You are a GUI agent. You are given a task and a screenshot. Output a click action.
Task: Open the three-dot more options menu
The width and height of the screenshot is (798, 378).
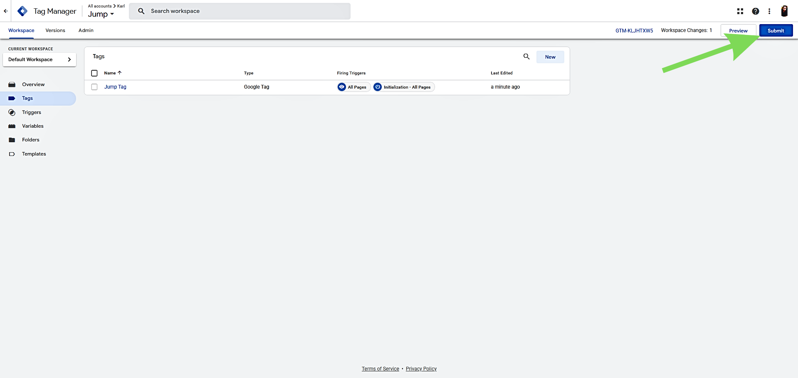(x=769, y=11)
